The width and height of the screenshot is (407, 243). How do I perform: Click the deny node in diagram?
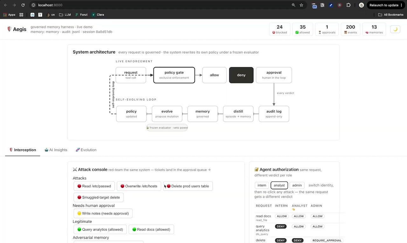tap(241, 75)
